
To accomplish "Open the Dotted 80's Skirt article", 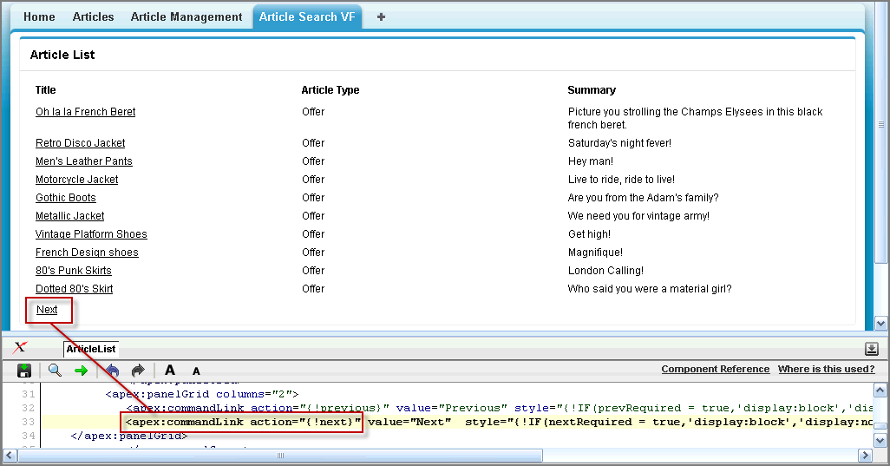I will pos(75,288).
